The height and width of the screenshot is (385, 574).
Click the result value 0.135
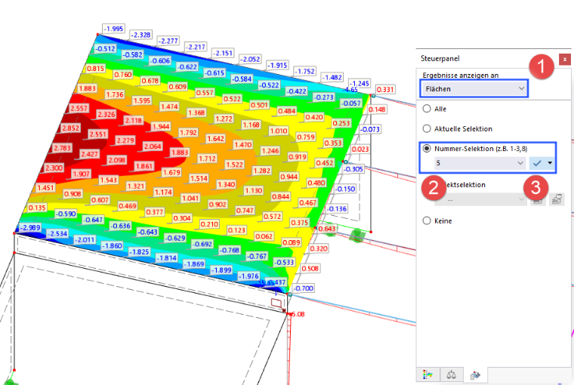[x=37, y=208]
